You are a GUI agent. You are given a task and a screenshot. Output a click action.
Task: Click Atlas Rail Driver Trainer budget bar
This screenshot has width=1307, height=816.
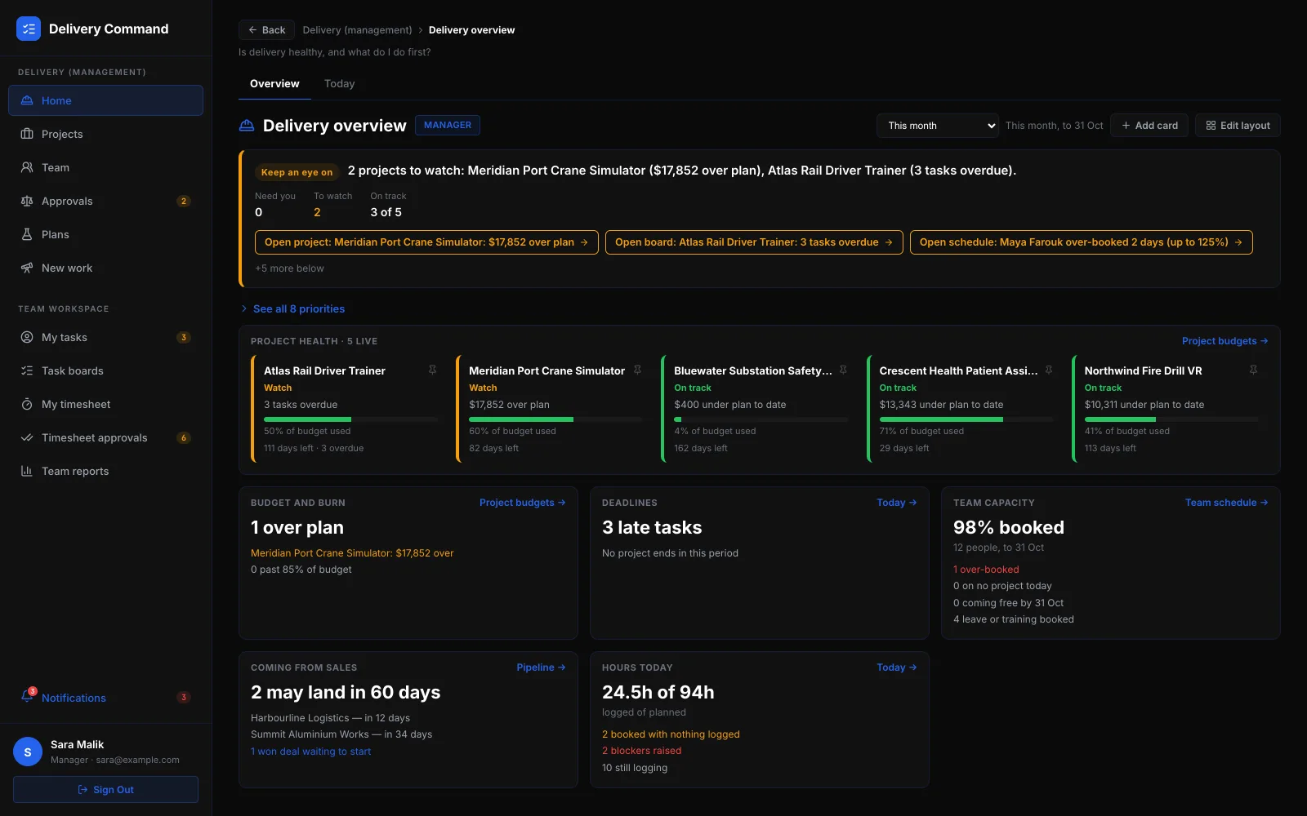(350, 419)
